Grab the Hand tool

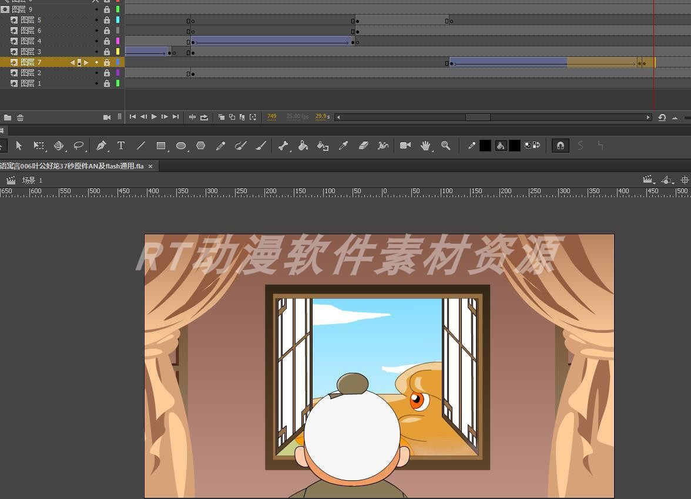425,146
